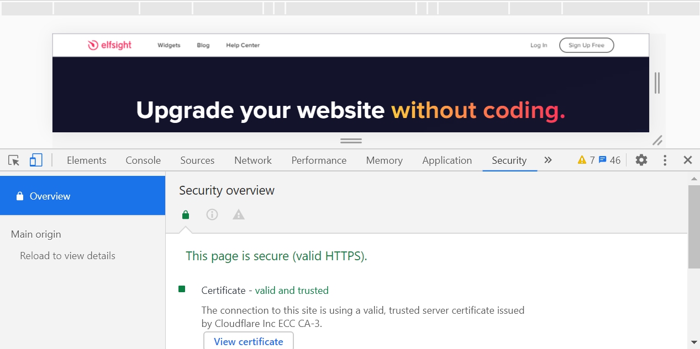Click the green secure lock icon
Viewport: 700px width, 349px height.
[185, 214]
